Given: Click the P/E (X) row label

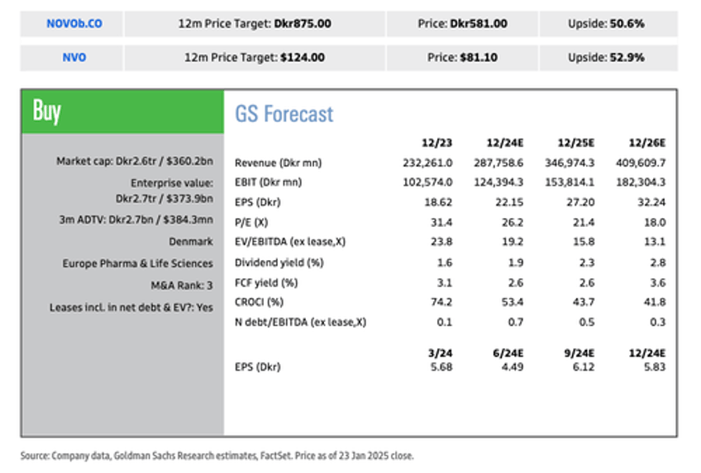Looking at the screenshot, I should tap(251, 222).
